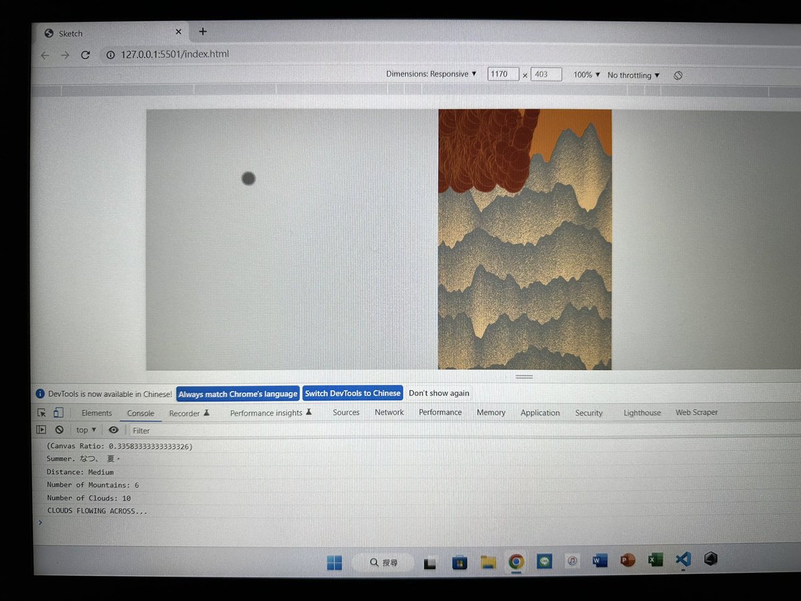The width and height of the screenshot is (801, 601).
Task: Click Always match Chrome's language button
Action: (x=238, y=394)
